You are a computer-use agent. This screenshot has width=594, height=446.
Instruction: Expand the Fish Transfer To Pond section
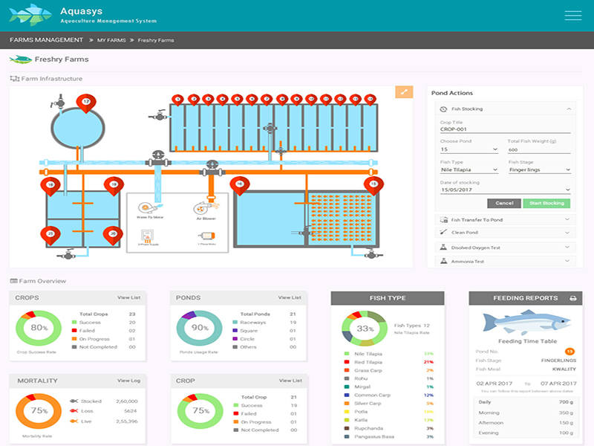506,219
